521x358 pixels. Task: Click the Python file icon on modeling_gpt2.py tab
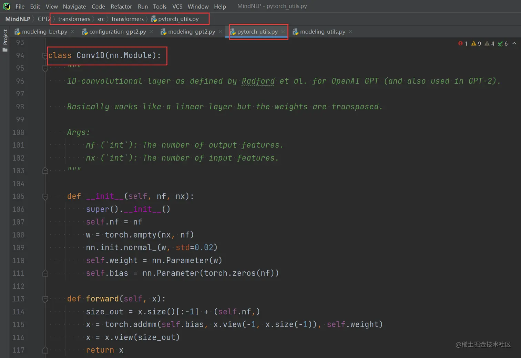click(163, 32)
